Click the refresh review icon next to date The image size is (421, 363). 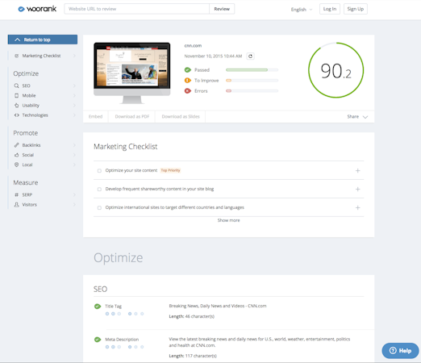click(x=250, y=56)
